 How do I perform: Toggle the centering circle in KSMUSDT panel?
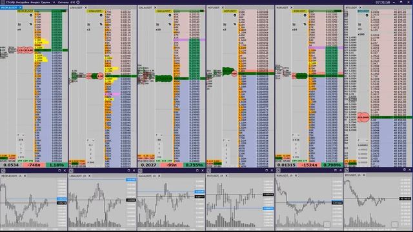coord(305,15)
